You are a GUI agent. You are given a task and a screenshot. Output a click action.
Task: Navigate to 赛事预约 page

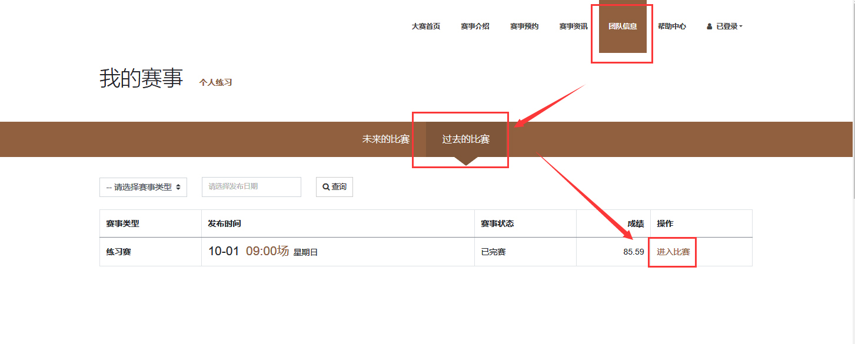(x=524, y=26)
